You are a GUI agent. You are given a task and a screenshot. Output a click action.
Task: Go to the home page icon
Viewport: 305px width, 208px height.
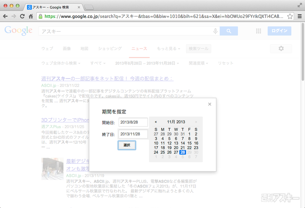31,16
